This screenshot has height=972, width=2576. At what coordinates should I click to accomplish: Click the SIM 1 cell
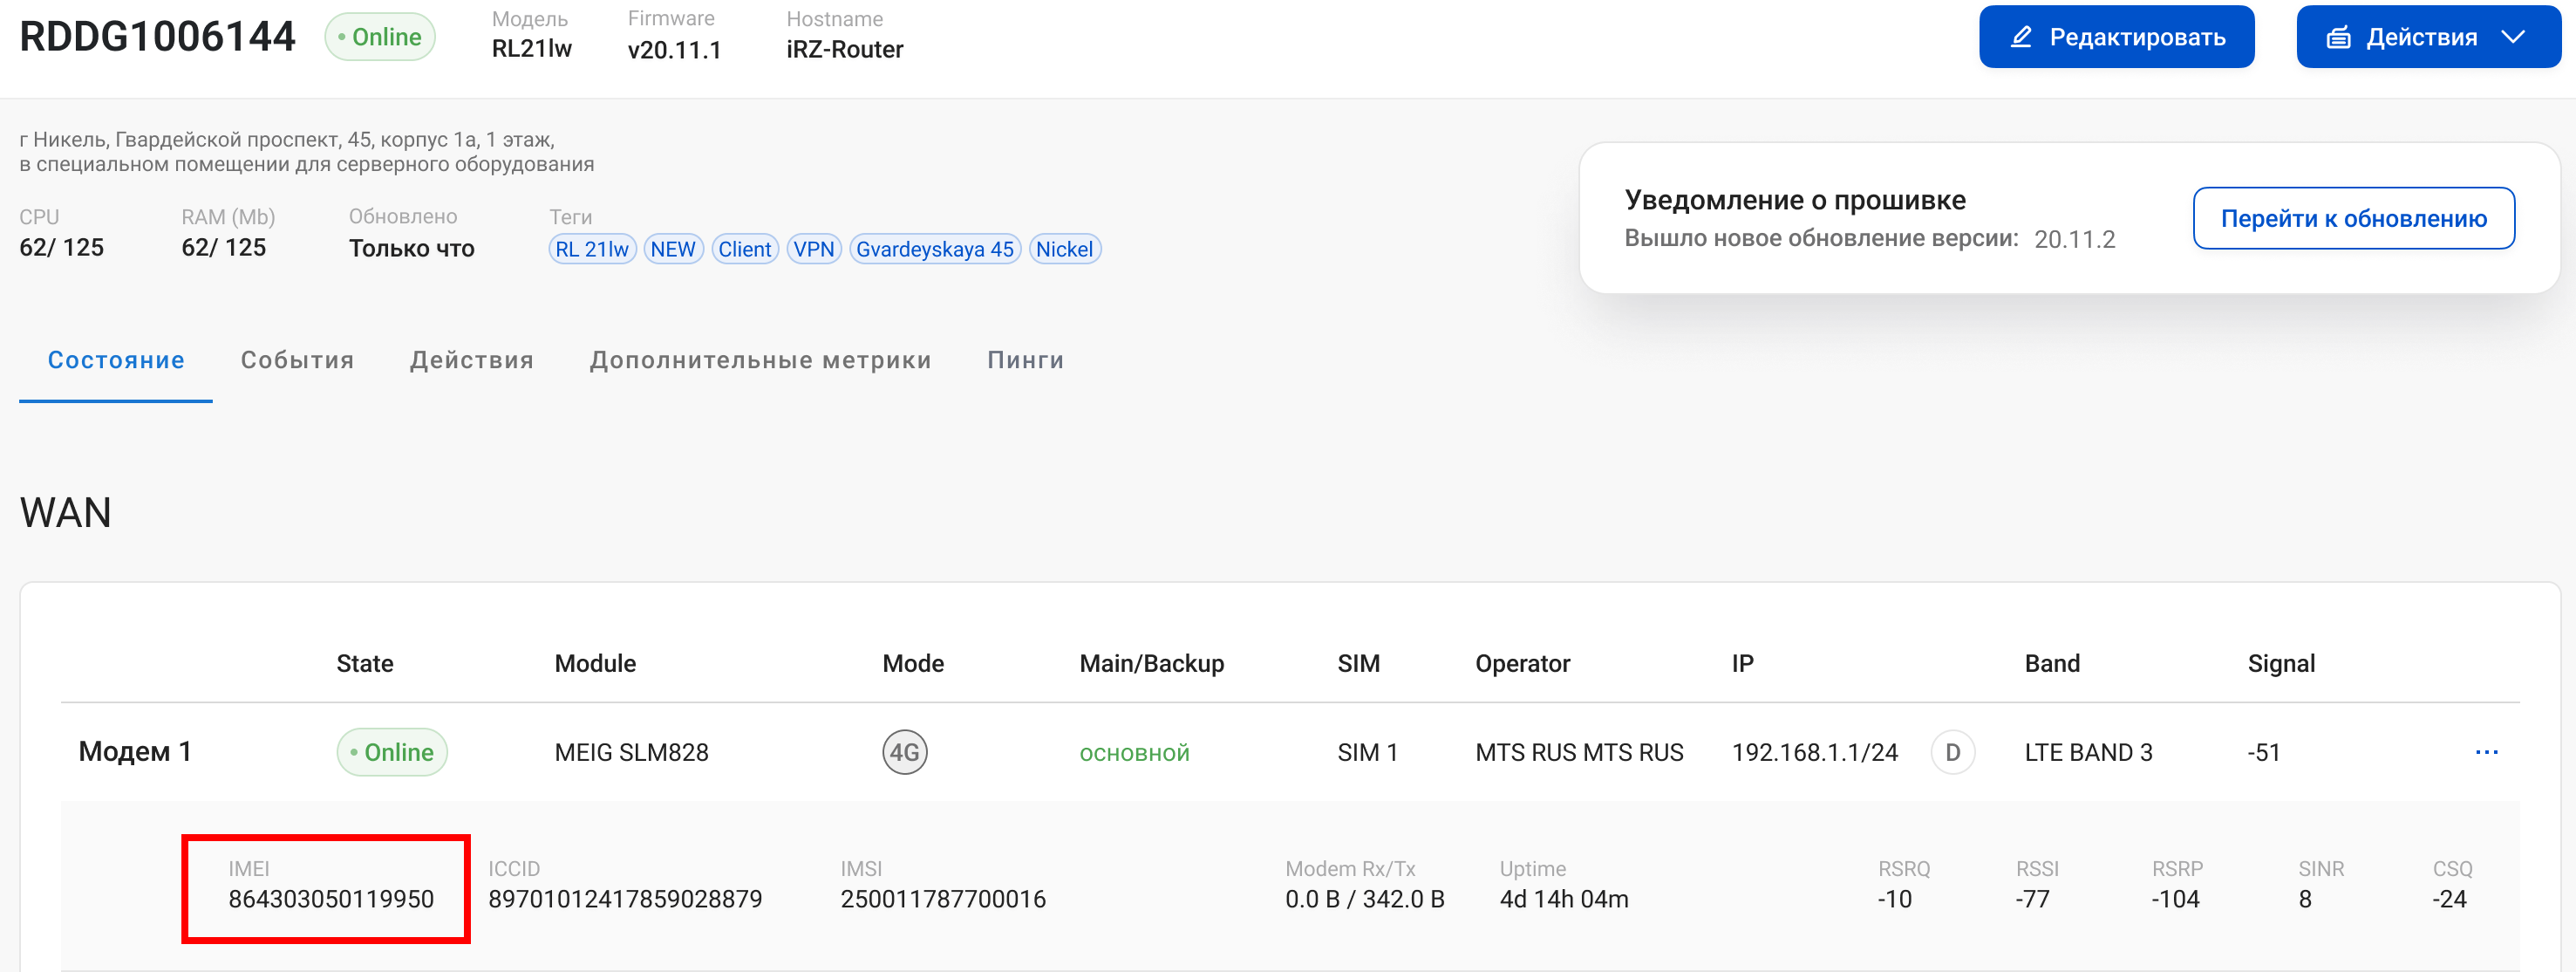point(1367,752)
